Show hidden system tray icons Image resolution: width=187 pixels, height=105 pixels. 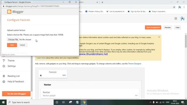point(150,102)
